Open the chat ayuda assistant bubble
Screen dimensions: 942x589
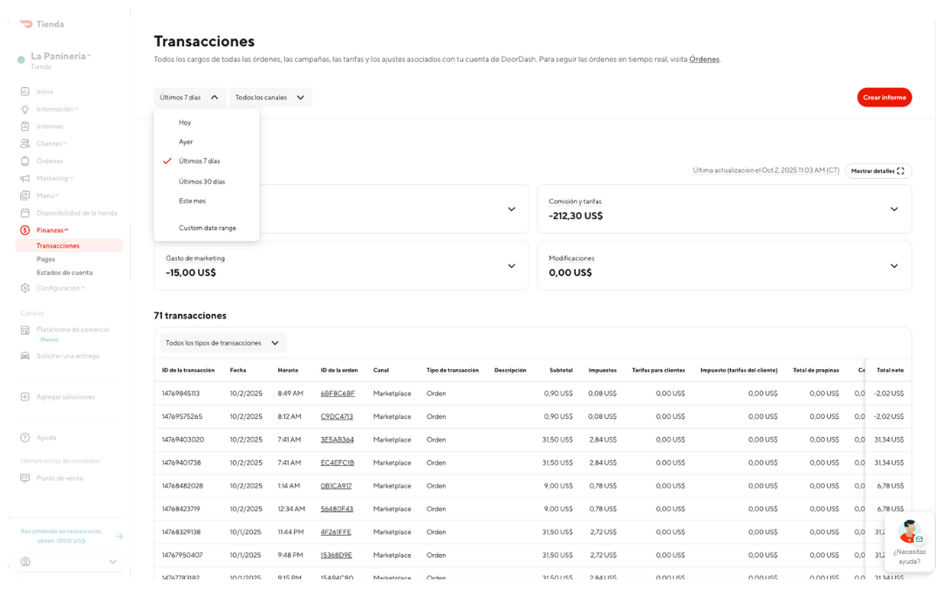(909, 541)
